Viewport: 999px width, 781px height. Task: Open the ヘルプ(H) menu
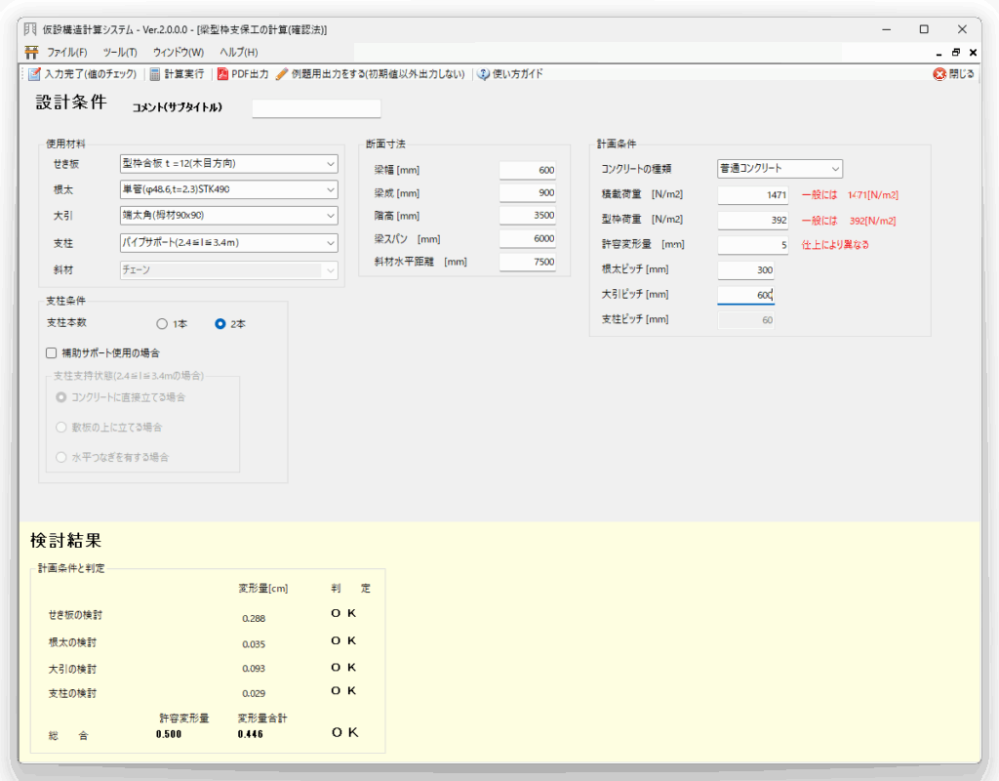tap(239, 53)
